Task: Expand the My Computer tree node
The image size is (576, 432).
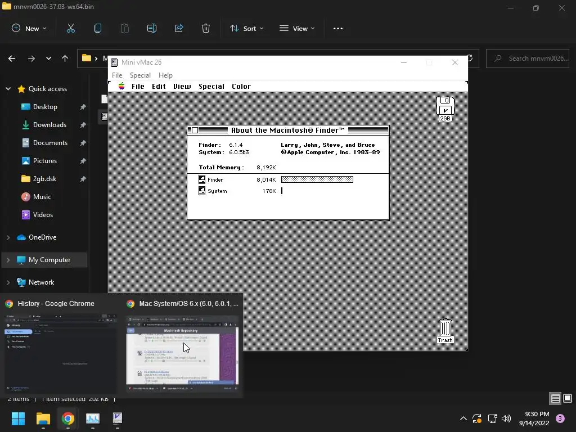Action: (x=8, y=260)
